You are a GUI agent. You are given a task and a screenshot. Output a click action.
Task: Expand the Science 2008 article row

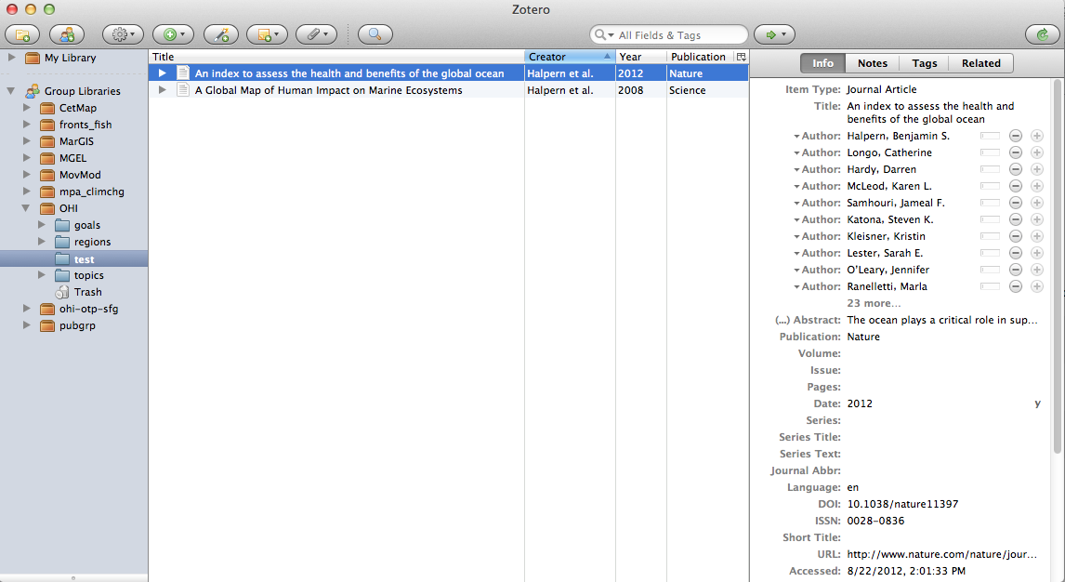click(163, 89)
